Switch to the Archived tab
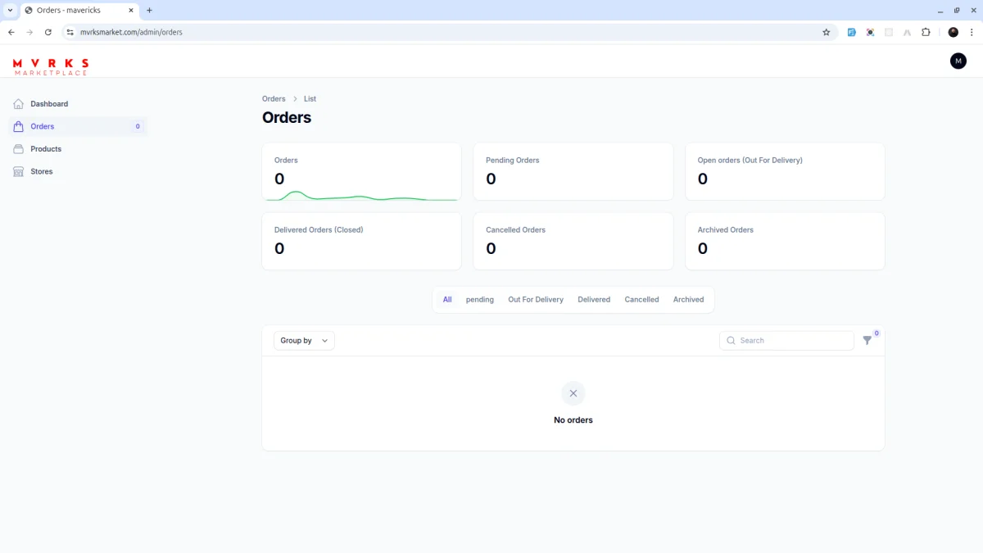 coord(689,300)
